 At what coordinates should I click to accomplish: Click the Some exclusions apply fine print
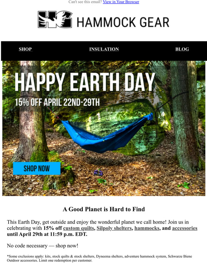[99, 258]
